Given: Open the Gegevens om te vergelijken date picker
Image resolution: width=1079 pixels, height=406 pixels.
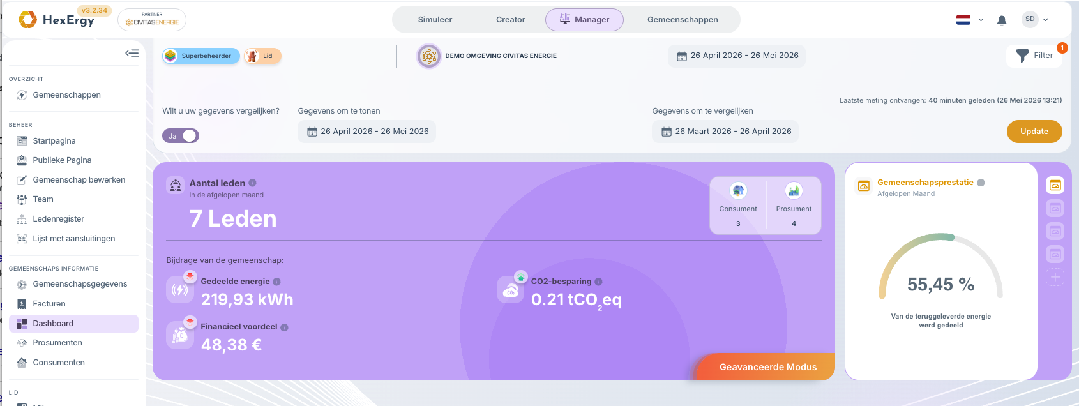Looking at the screenshot, I should pyautogui.click(x=725, y=132).
